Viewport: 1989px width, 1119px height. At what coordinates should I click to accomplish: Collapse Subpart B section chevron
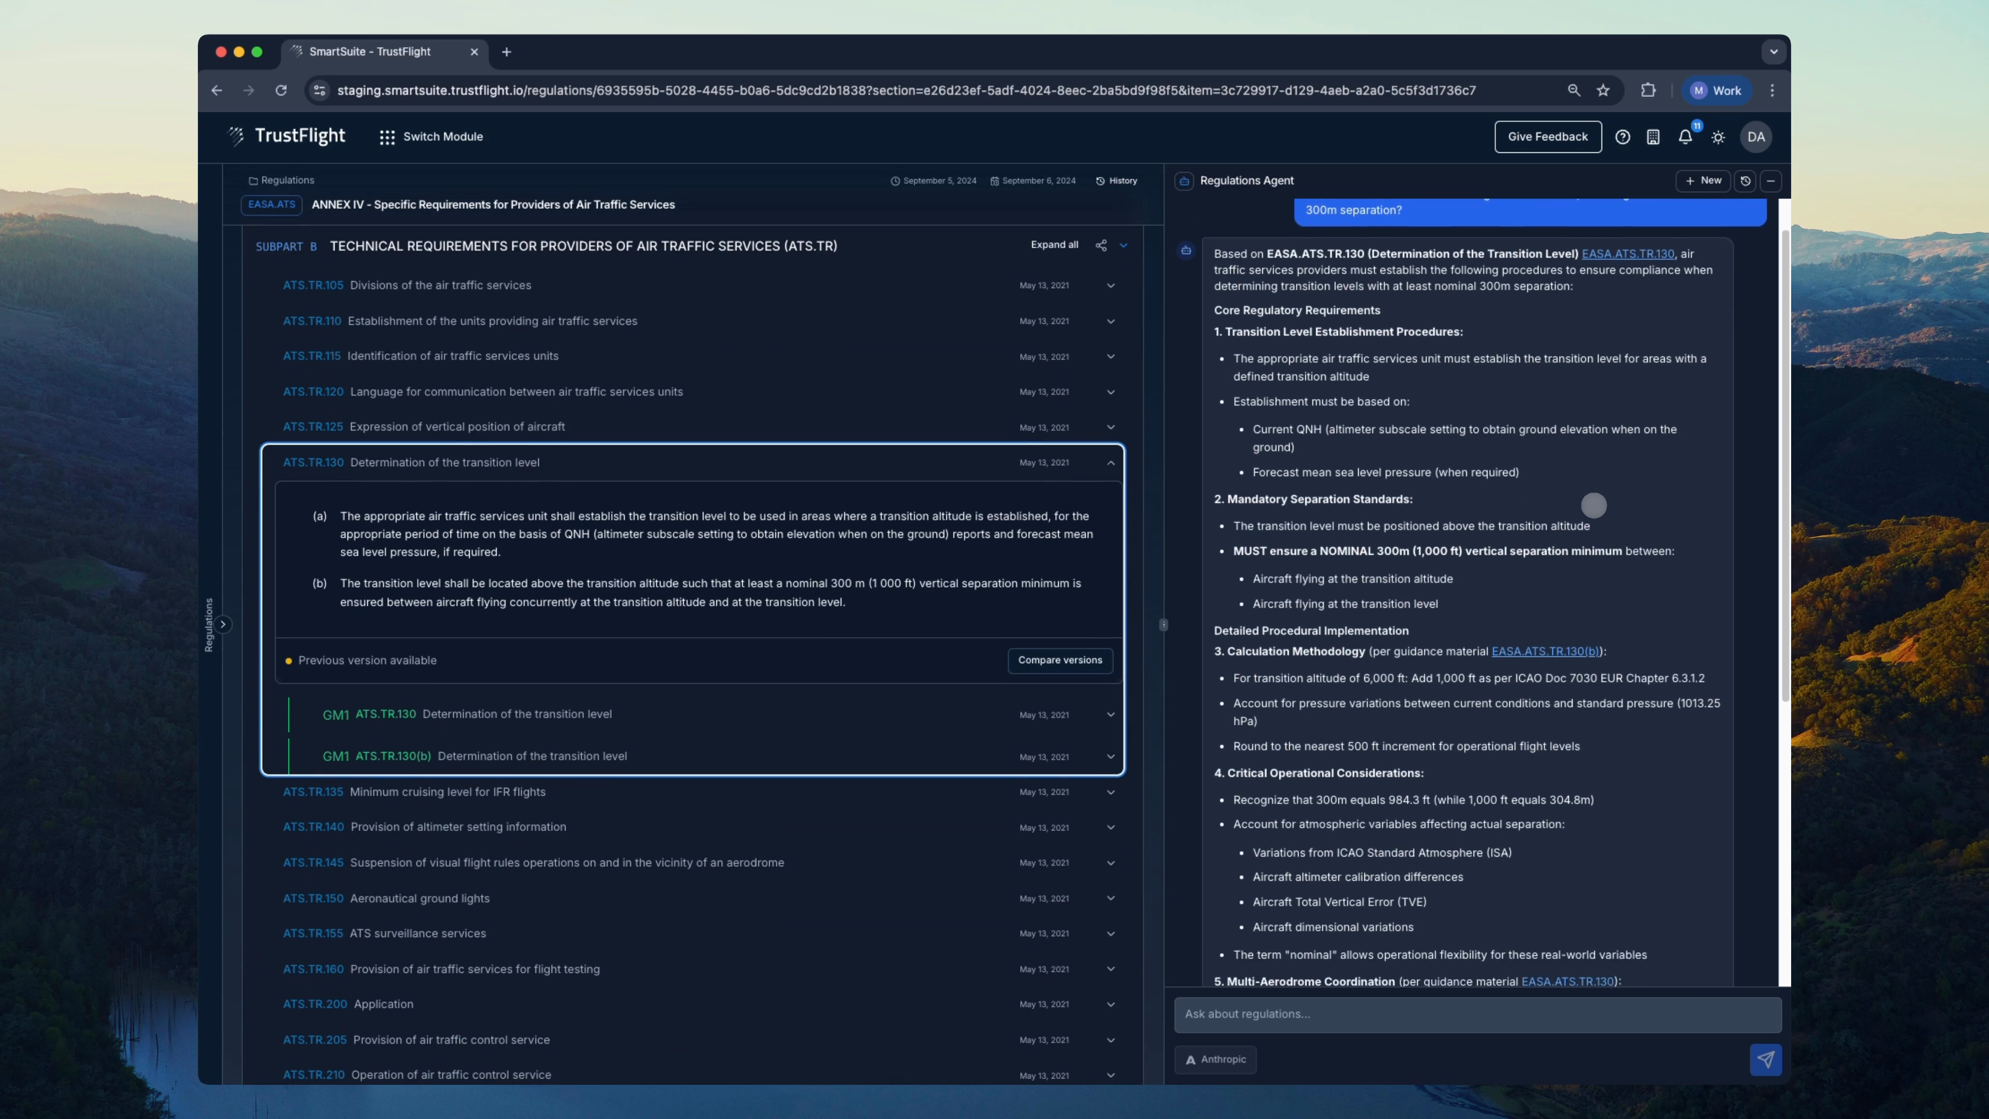tap(1123, 246)
